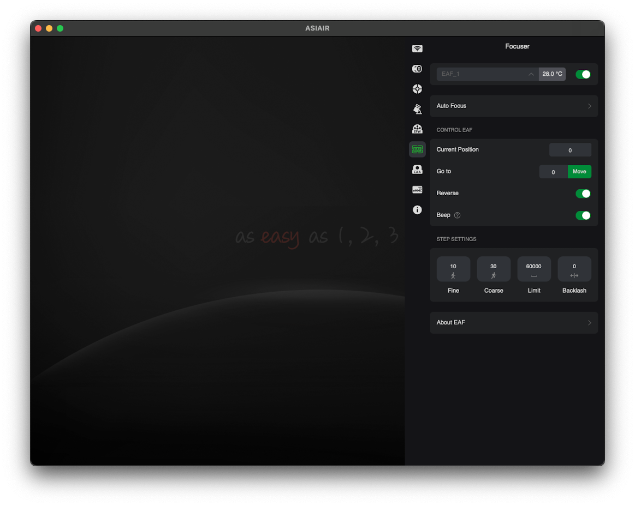Close the ASIAIR window
The height and width of the screenshot is (506, 635).
point(38,28)
